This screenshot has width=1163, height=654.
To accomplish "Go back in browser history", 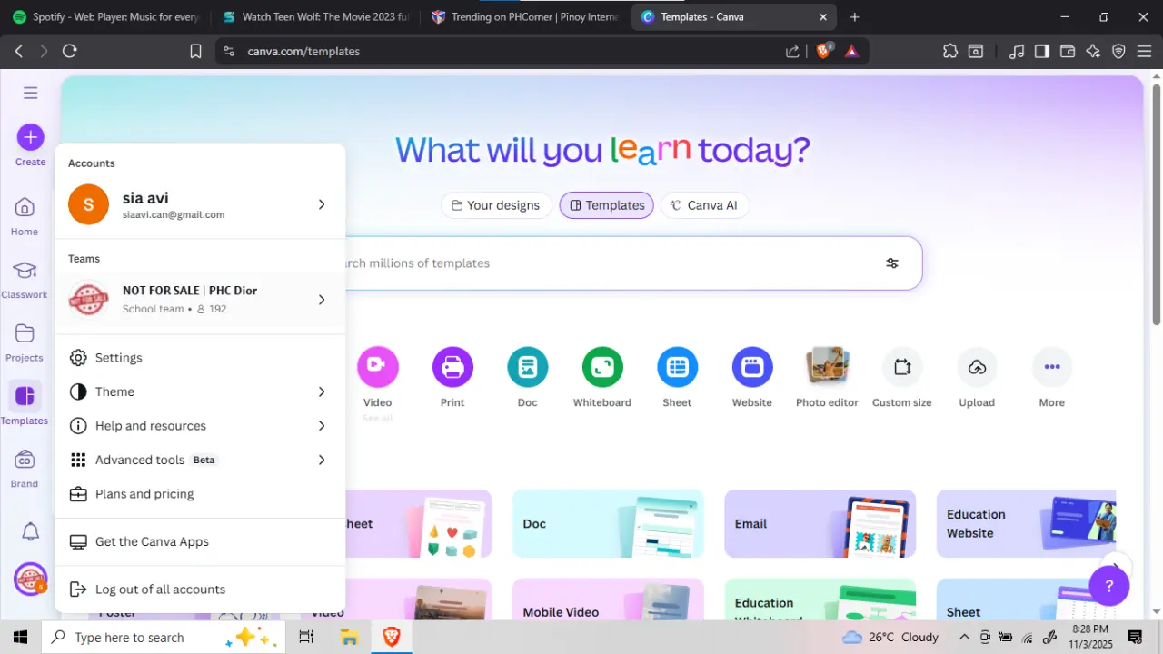I will tap(19, 52).
